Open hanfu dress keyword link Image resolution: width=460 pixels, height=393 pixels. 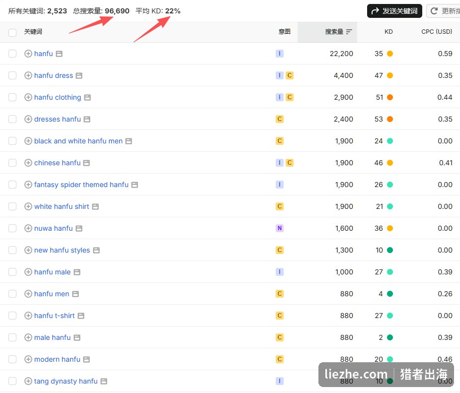[53, 75]
